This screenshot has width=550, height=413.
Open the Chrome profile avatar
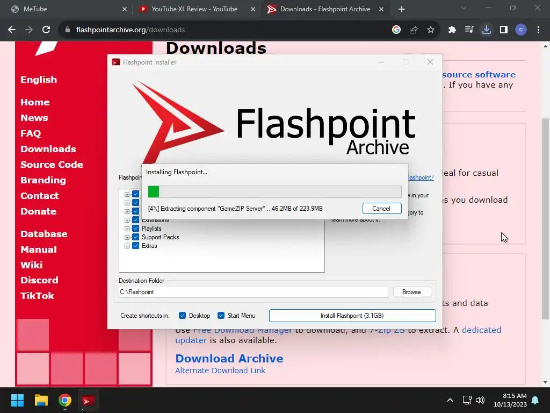(521, 30)
